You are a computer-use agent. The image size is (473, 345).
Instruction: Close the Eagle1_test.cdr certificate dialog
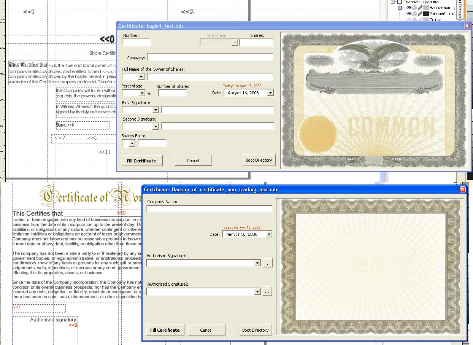click(467, 26)
